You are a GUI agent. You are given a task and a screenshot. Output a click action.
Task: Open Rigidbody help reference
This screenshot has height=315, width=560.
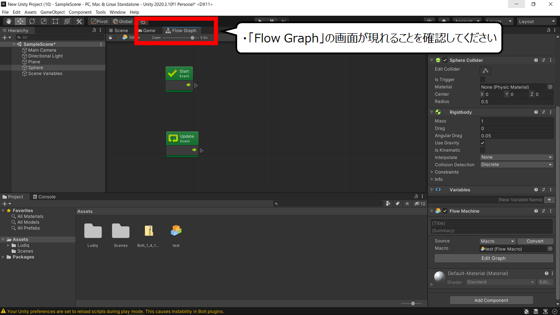pos(536,112)
